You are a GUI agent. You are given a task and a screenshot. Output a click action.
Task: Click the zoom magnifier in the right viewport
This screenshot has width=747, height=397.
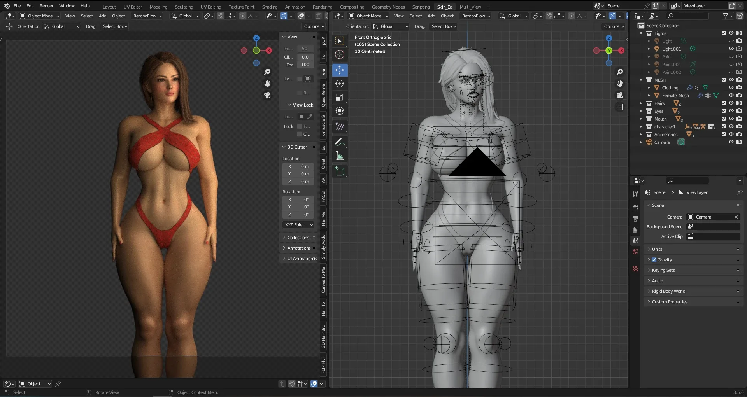pos(620,72)
